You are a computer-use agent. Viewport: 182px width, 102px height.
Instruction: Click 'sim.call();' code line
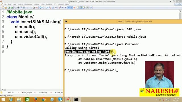[x=25, y=27]
